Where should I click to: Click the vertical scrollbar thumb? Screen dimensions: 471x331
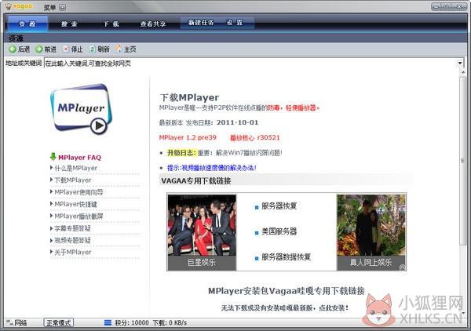tap(462, 161)
